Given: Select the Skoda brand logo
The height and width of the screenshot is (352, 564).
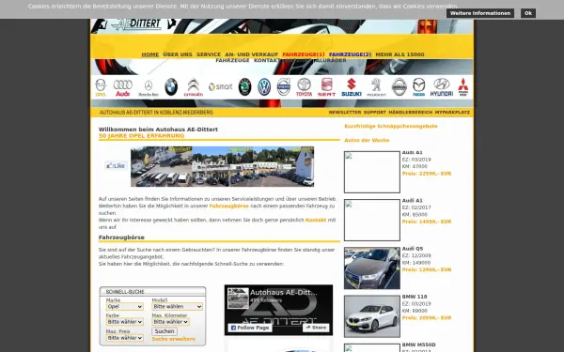Looking at the screenshot, I should coord(244,87).
